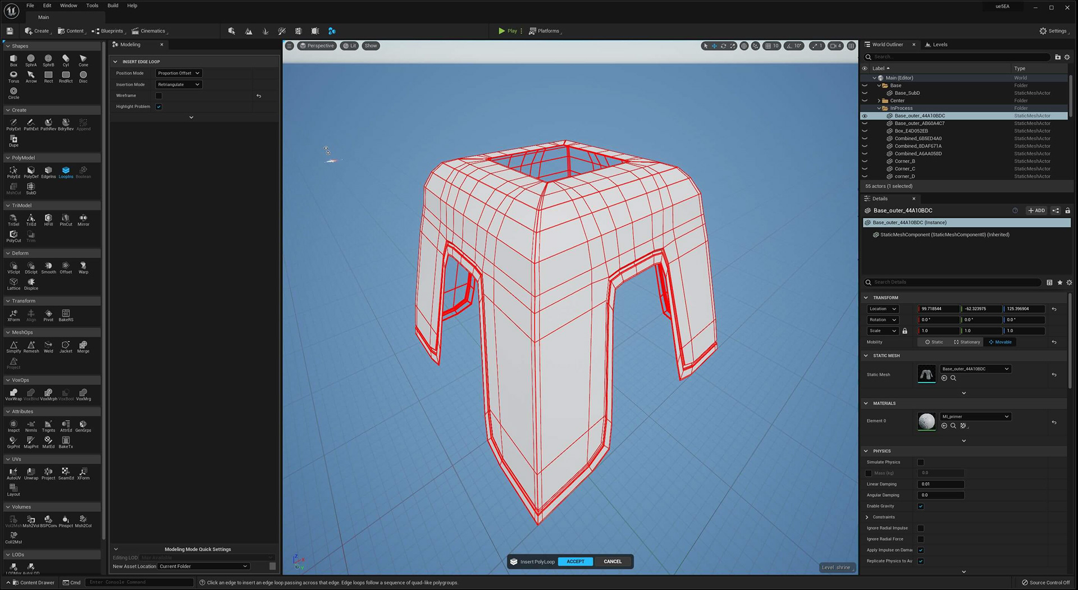
Task: Accept the Insert PolyLoop operation
Action: pyautogui.click(x=575, y=562)
